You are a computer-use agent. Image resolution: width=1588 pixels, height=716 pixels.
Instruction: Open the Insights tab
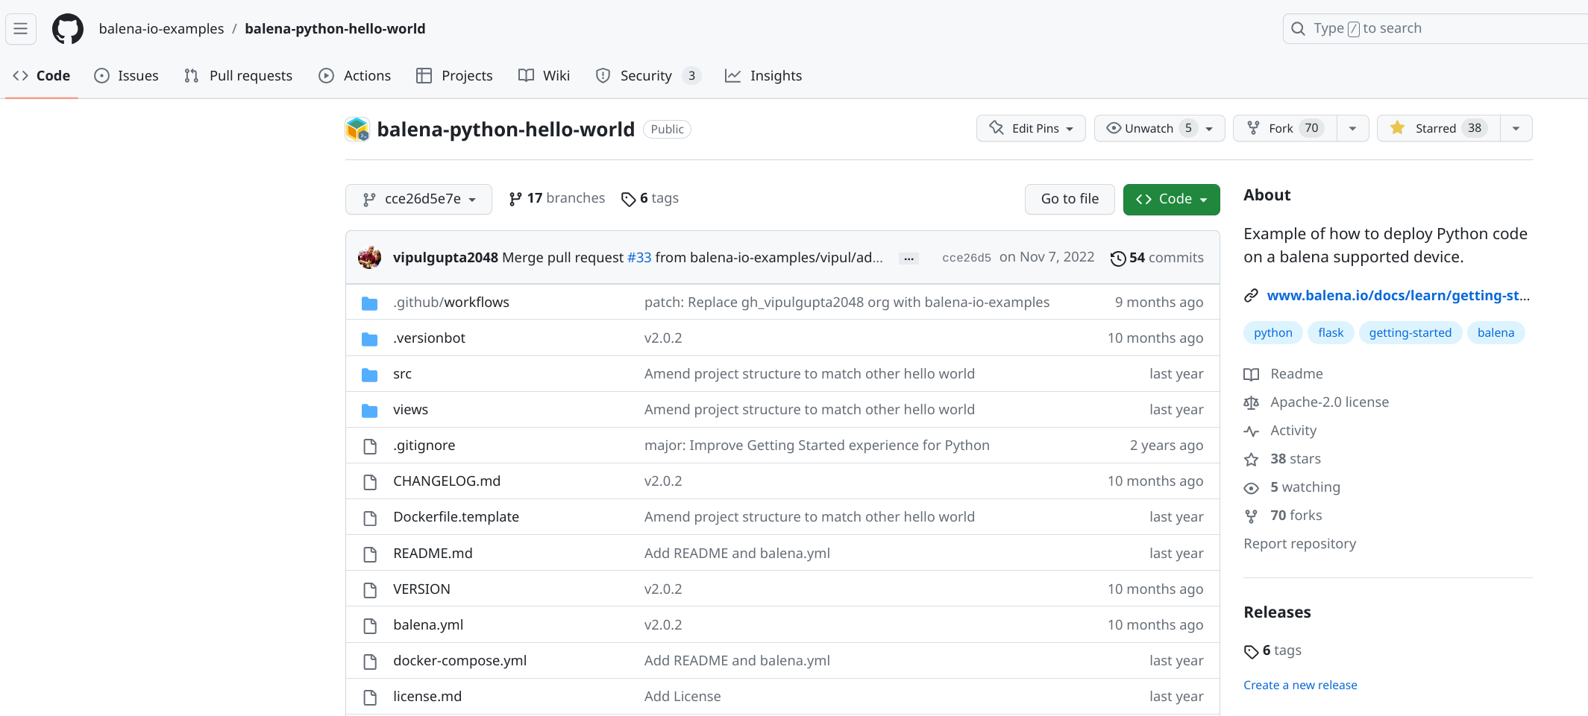coord(763,76)
